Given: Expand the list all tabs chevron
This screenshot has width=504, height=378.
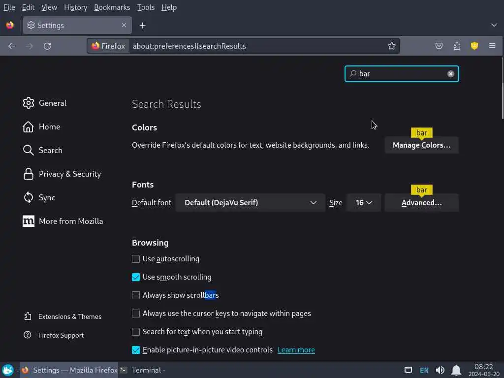Looking at the screenshot, I should (494, 25).
